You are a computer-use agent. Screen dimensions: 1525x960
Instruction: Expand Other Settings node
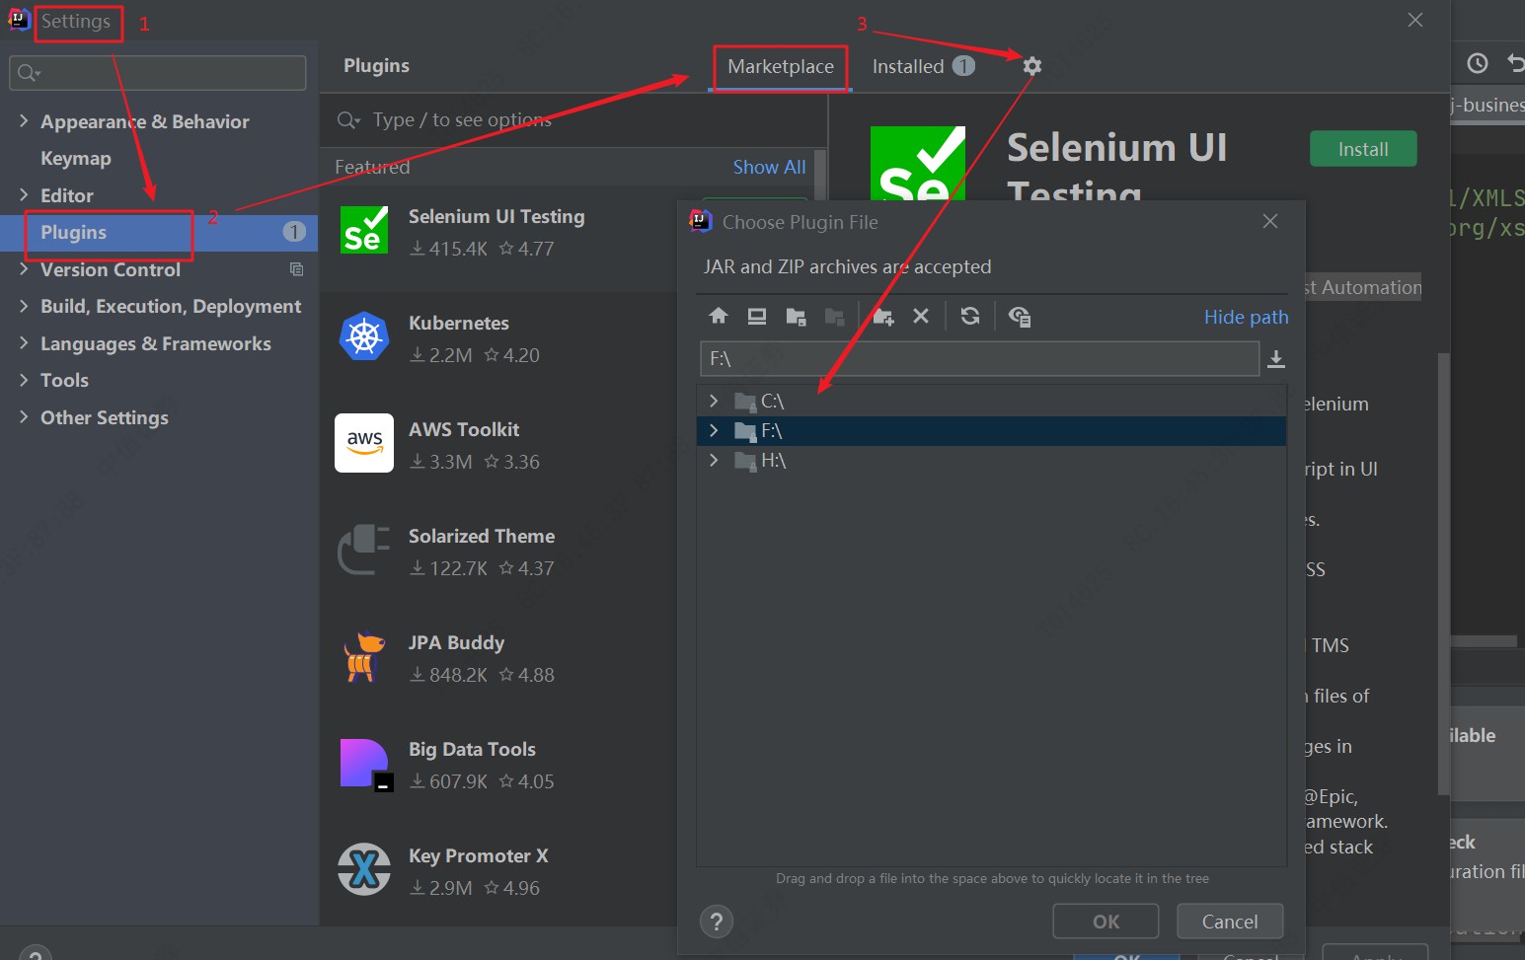pyautogui.click(x=24, y=416)
